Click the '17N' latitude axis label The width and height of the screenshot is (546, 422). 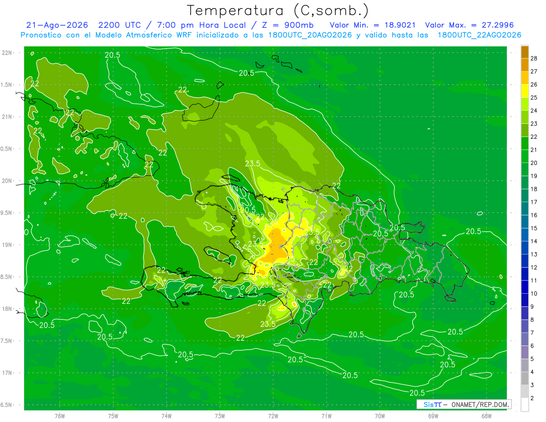[x=8, y=373]
